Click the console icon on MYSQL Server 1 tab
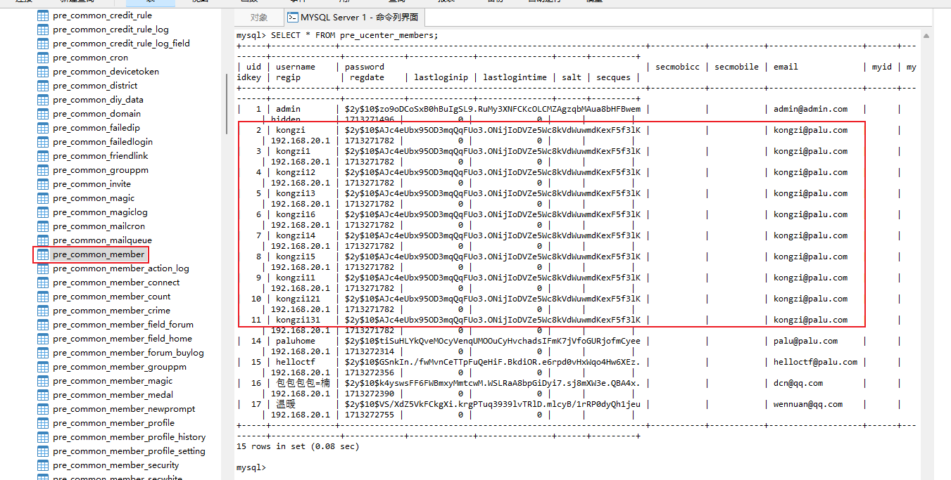Viewport: 951px width, 480px height. coord(292,18)
